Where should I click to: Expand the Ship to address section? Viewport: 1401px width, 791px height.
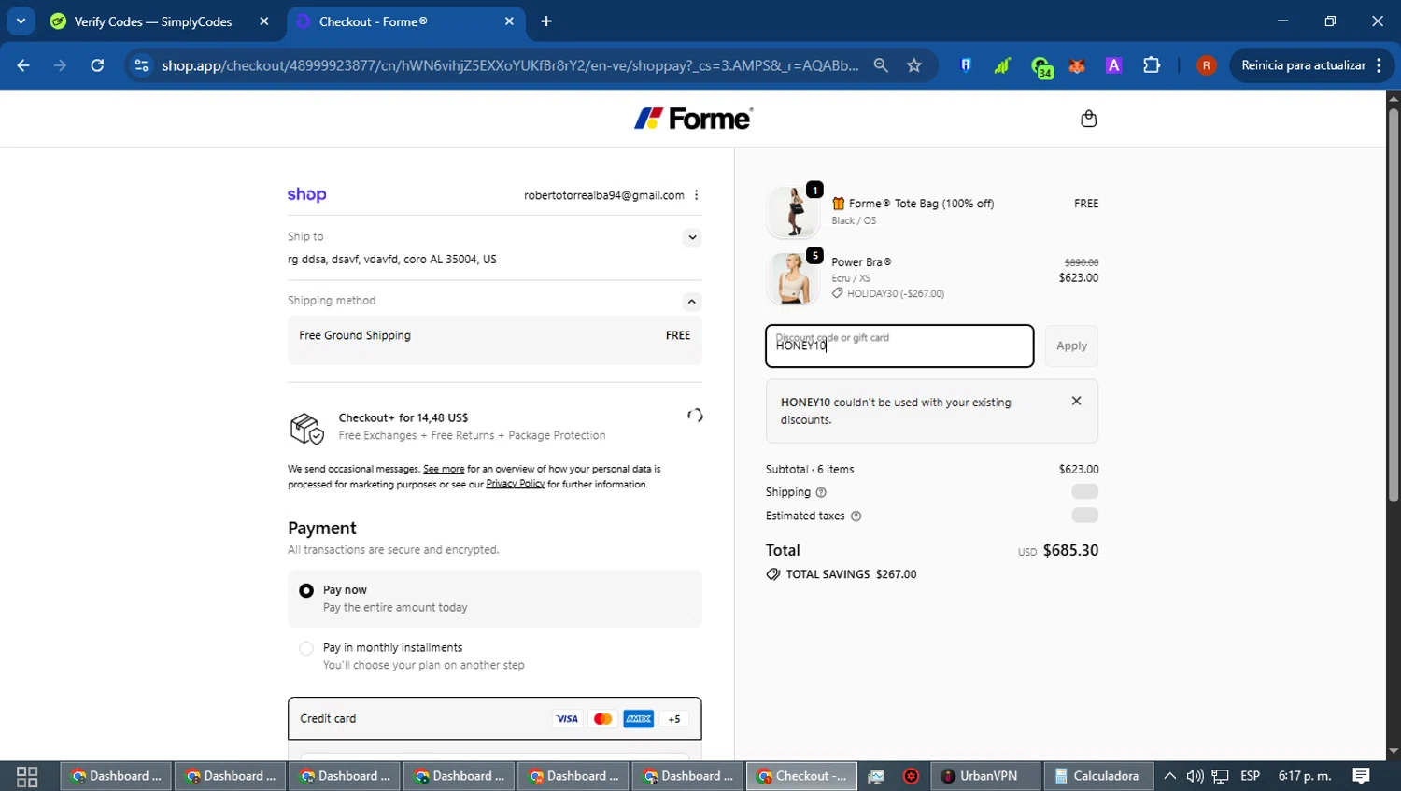point(692,237)
